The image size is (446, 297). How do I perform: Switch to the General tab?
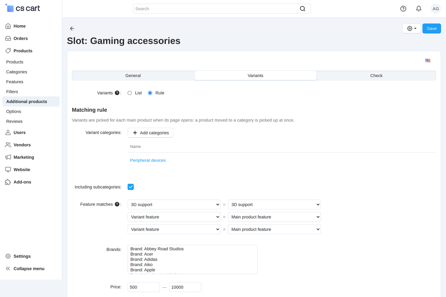pyautogui.click(x=133, y=75)
